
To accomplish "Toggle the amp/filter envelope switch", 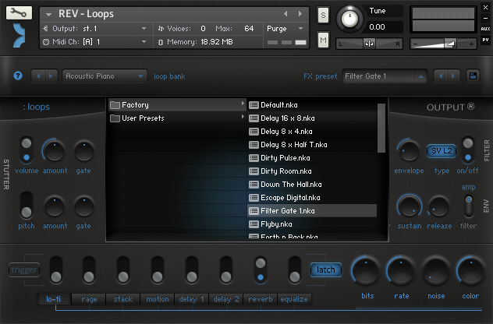I will (x=469, y=206).
